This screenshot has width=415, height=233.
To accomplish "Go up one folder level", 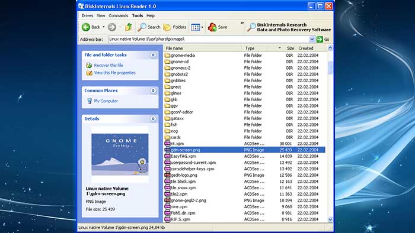I will (129, 27).
